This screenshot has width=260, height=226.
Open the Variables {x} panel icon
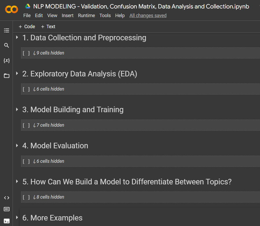7,61
